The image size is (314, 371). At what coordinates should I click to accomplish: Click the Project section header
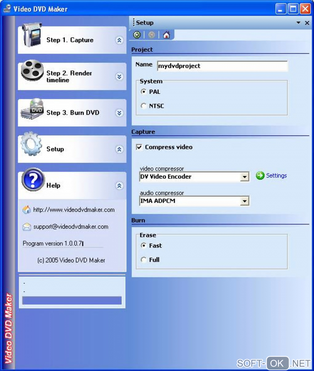(142, 50)
